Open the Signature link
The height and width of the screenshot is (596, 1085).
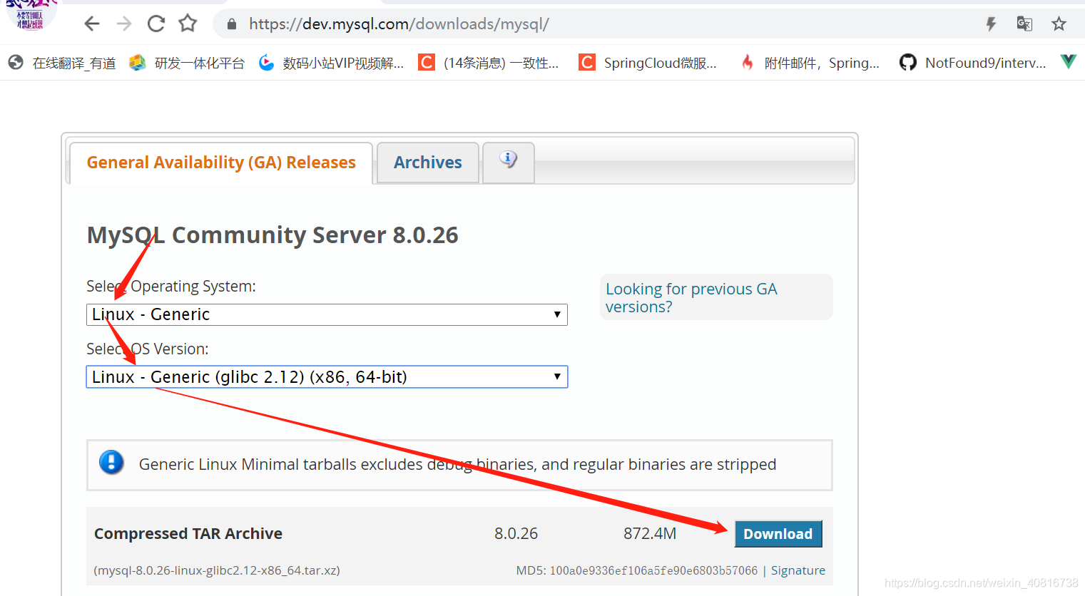[798, 570]
